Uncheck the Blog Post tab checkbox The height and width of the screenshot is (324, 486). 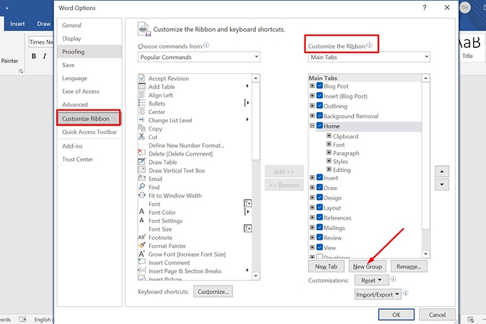coord(319,86)
